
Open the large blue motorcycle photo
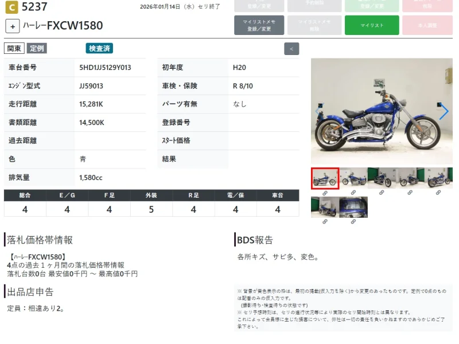pyautogui.click(x=382, y=111)
